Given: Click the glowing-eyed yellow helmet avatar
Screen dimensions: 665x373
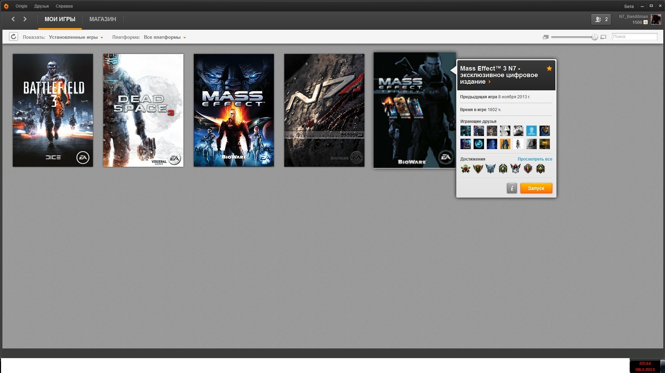Looking at the screenshot, I should 544,144.
